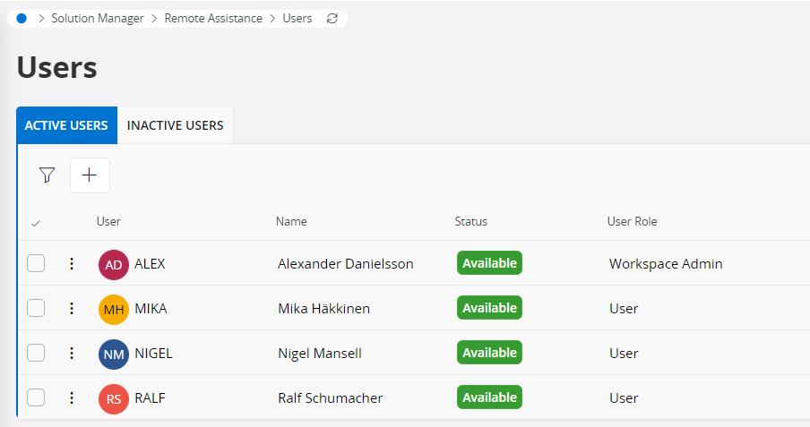Expand the select-all checkmark in table header

point(36,222)
